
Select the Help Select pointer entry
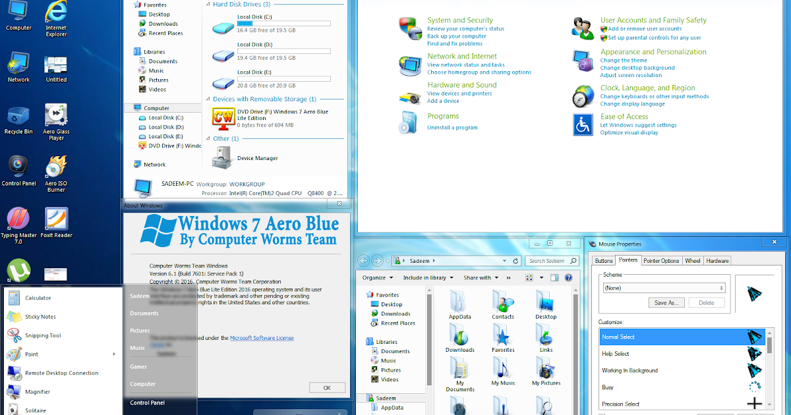pos(682,354)
